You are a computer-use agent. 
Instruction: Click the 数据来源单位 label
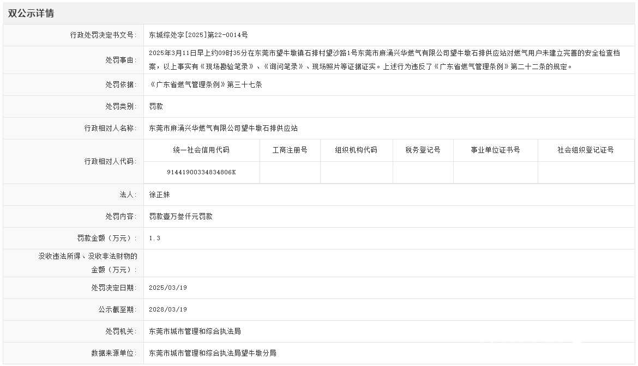coord(114,353)
